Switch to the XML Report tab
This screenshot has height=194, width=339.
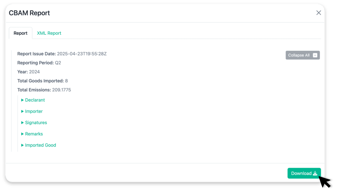(x=49, y=33)
